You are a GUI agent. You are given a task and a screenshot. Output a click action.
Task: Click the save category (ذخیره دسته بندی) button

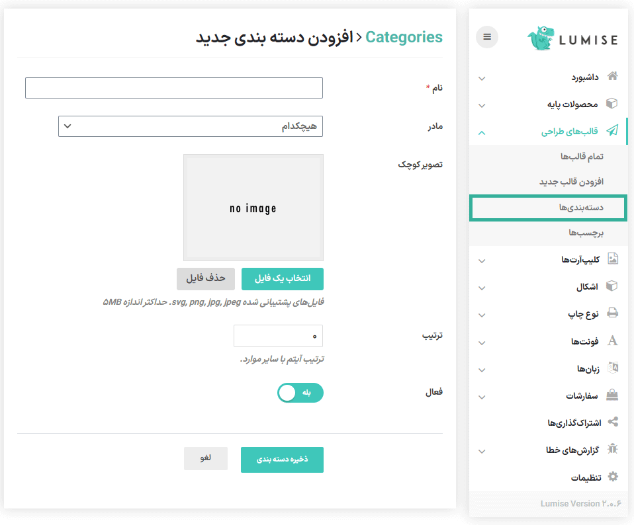coord(282,460)
